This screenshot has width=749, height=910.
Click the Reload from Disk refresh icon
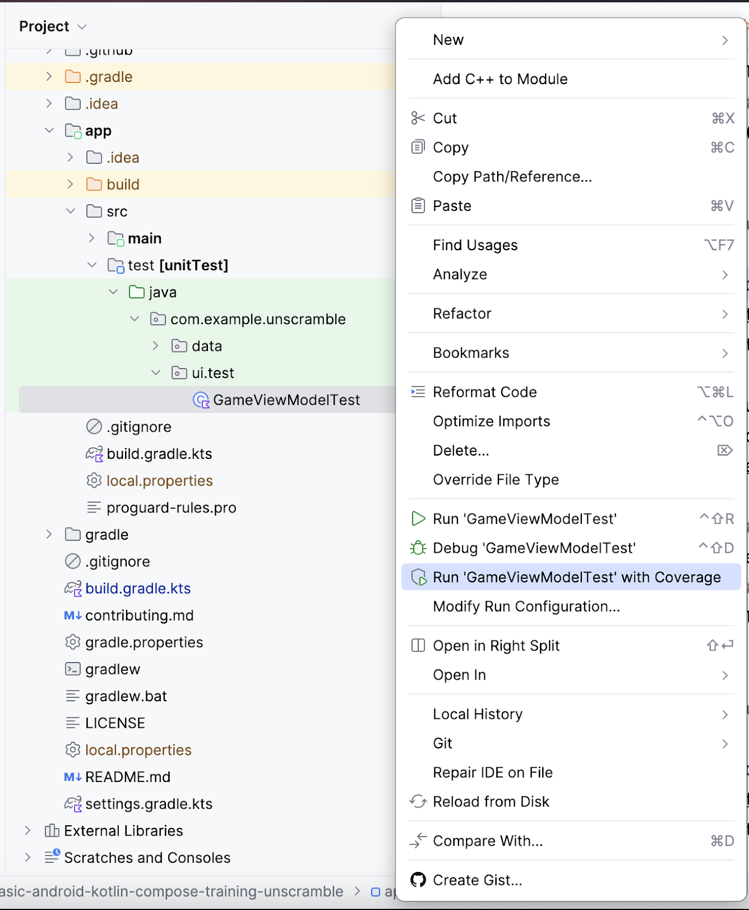(418, 801)
